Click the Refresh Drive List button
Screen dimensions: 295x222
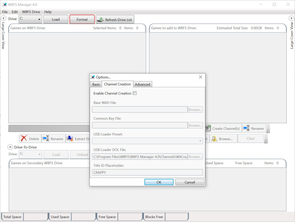click(115, 19)
